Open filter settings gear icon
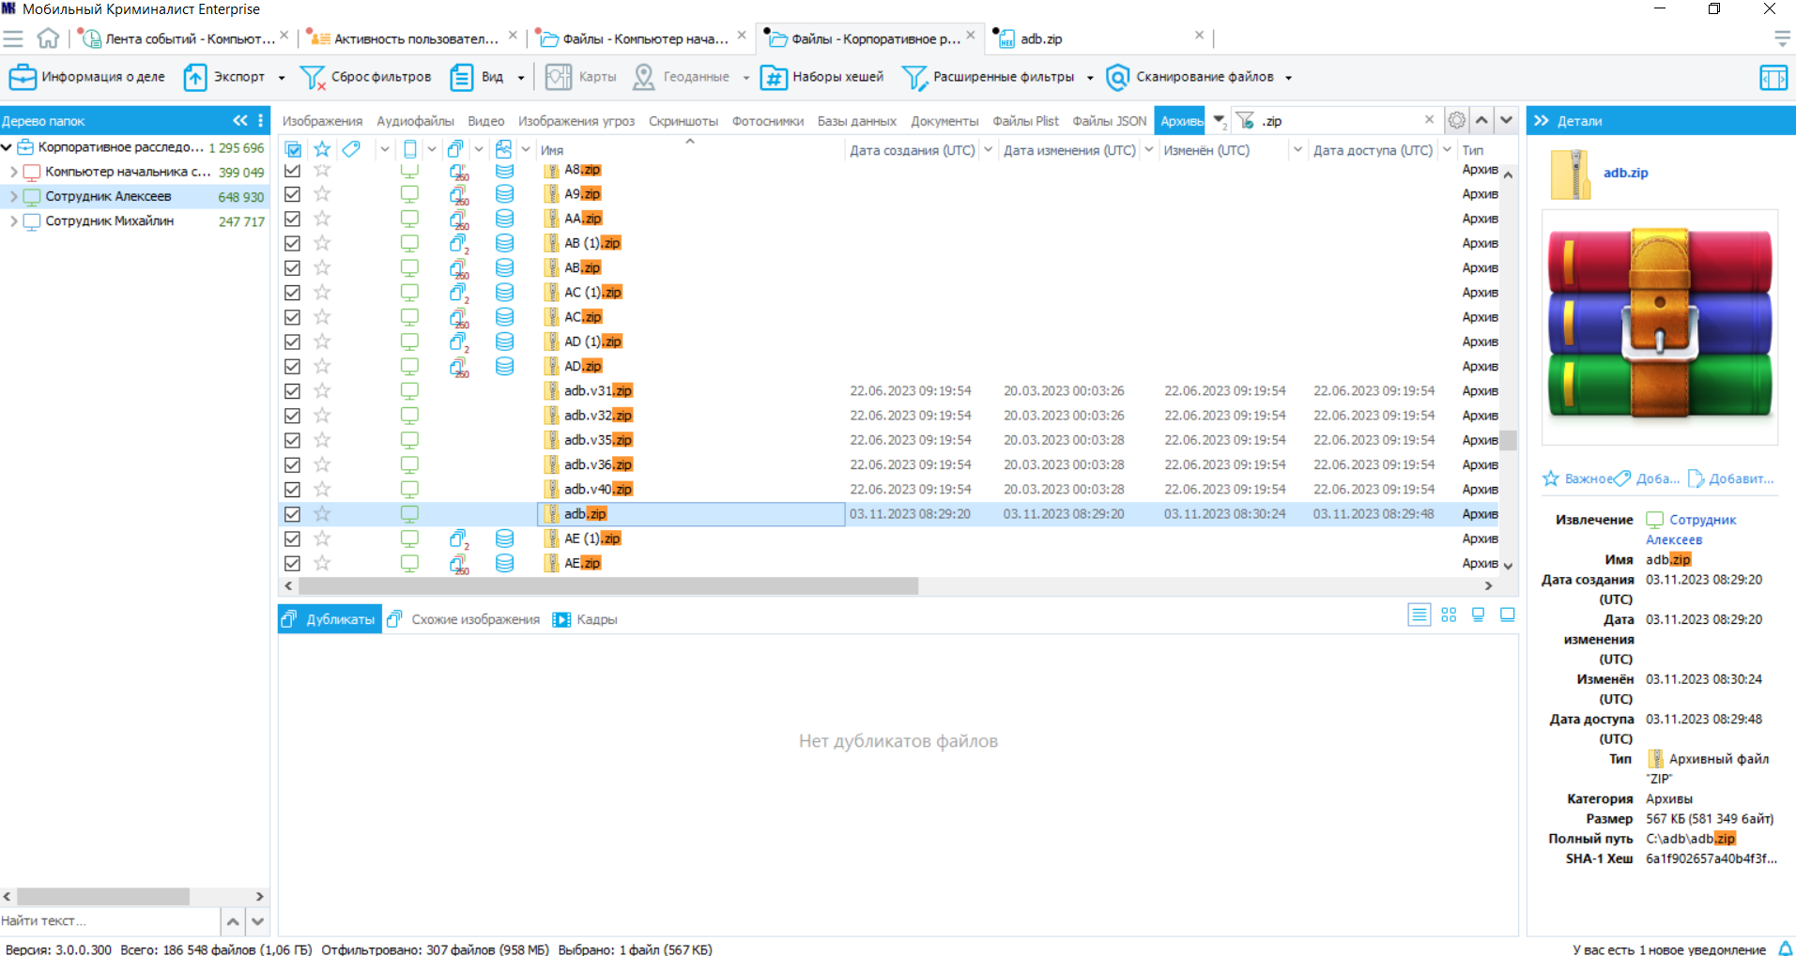Image resolution: width=1796 pixels, height=956 pixels. coord(1457,120)
